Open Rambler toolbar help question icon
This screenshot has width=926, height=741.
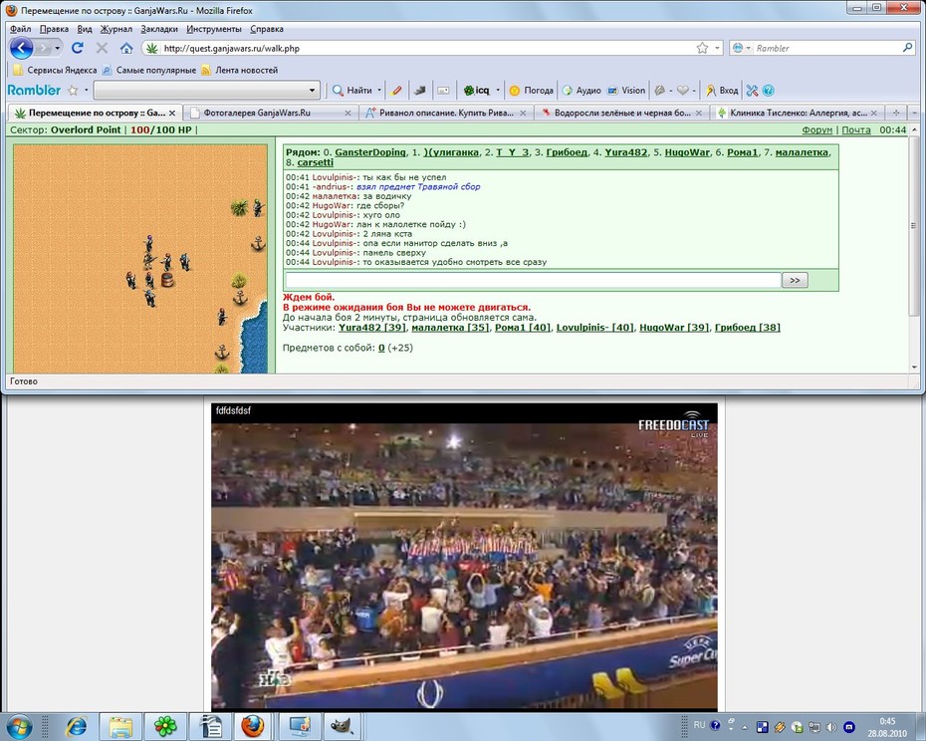pyautogui.click(x=768, y=91)
